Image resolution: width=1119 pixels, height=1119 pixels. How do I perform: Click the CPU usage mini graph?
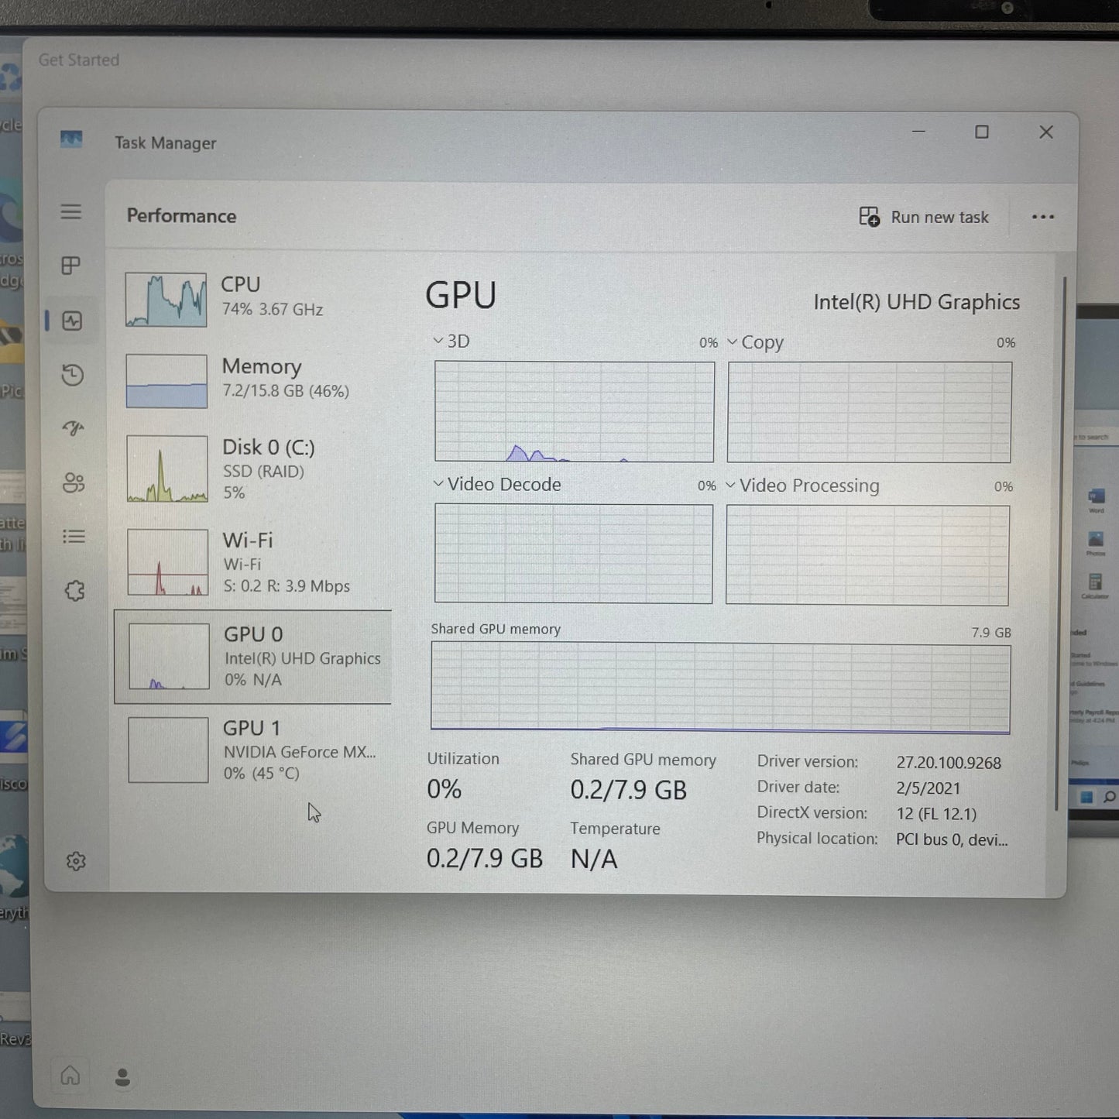click(166, 300)
